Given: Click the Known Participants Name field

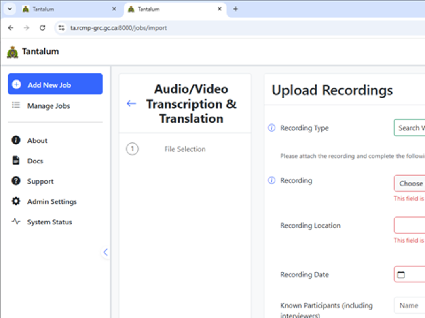Looking at the screenshot, I should pyautogui.click(x=410, y=305).
